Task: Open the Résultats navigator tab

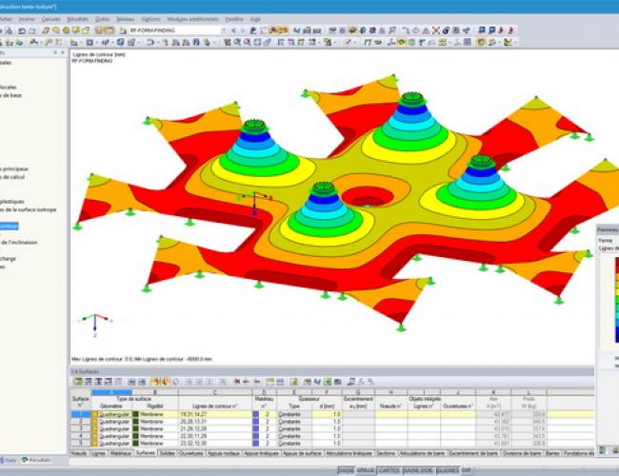Action: 37,459
